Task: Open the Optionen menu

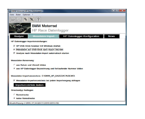Action: [26, 15]
